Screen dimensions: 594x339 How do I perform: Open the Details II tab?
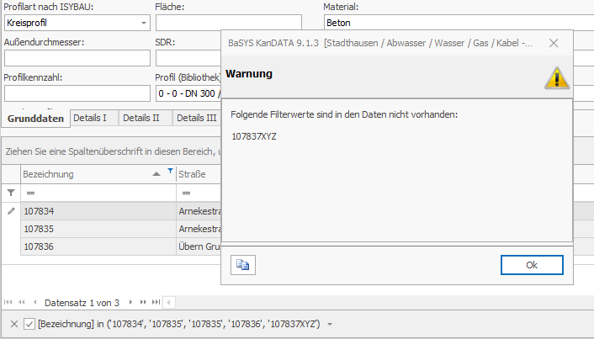click(141, 118)
